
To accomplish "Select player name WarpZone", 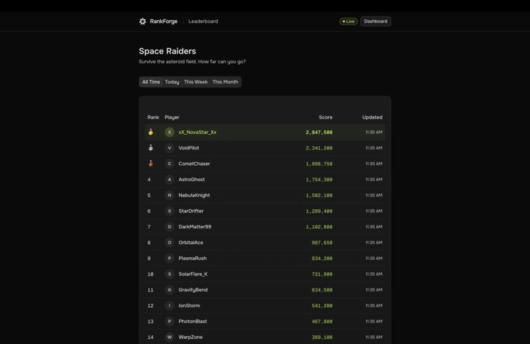I will coord(190,337).
